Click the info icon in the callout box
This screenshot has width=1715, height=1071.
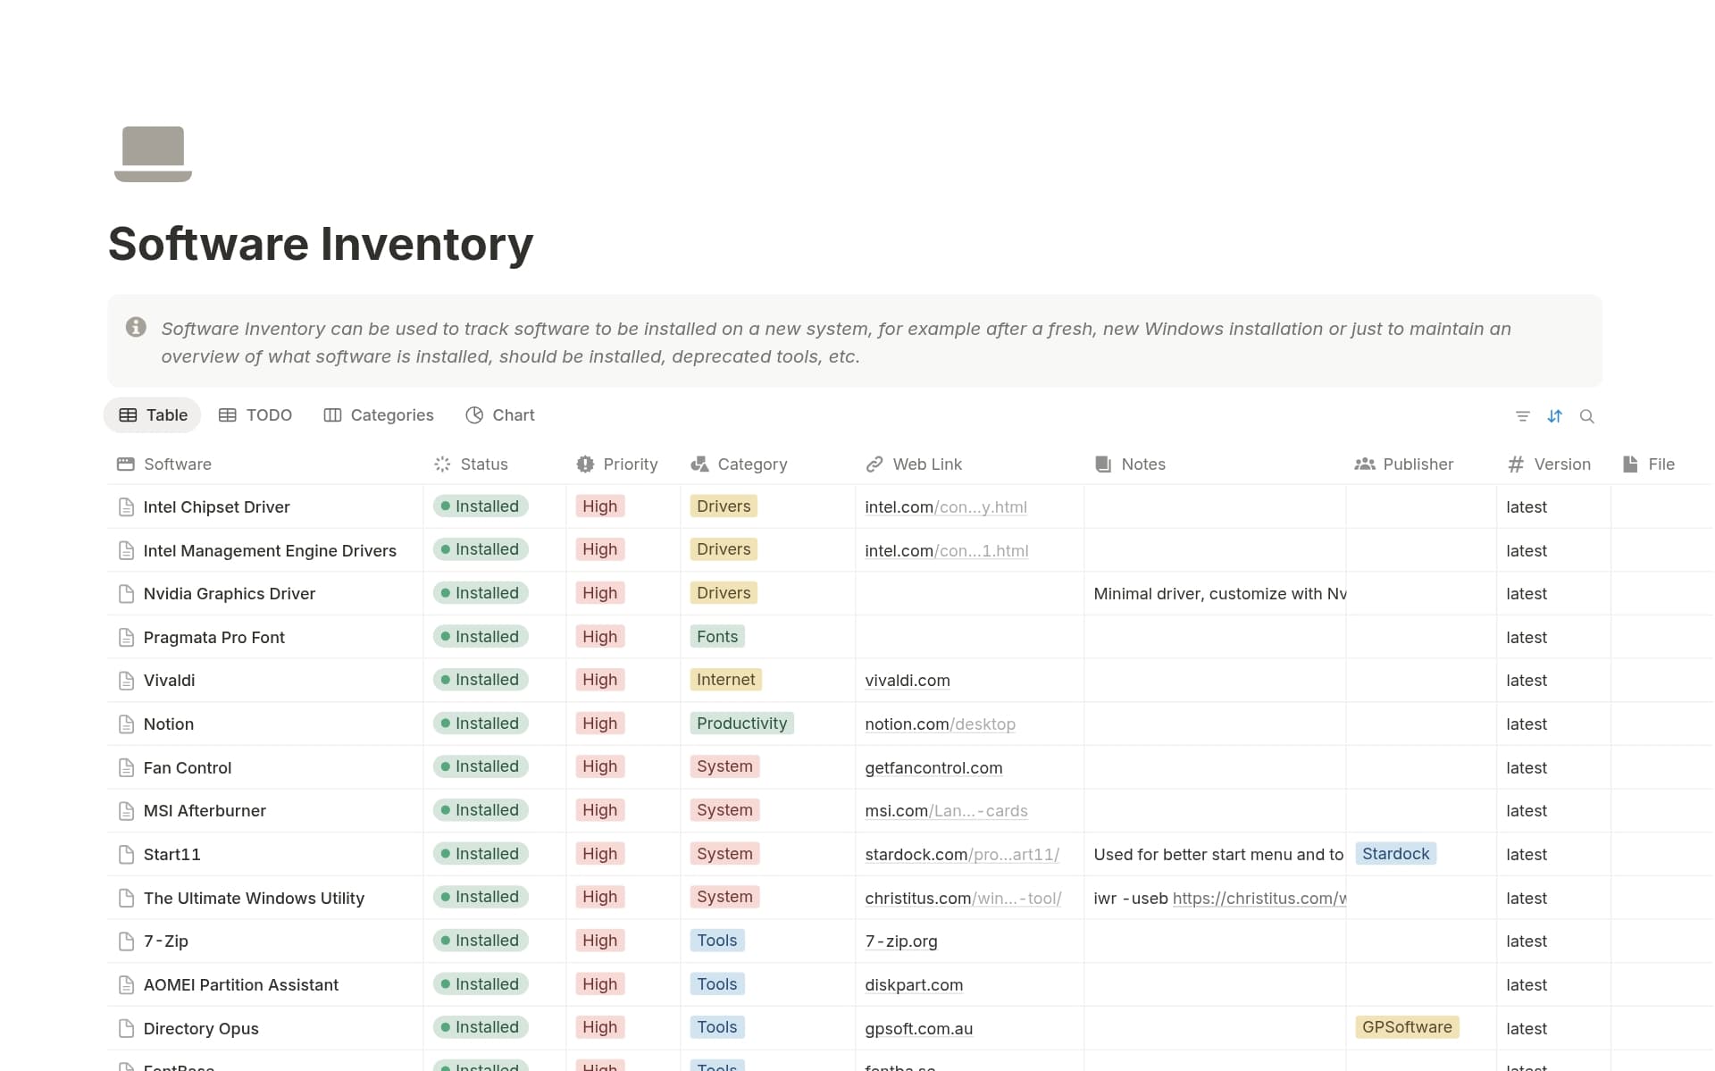coord(137,327)
